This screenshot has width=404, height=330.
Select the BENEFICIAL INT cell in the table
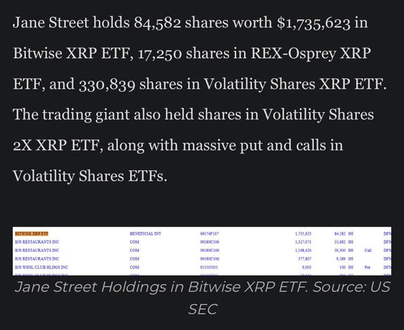point(145,234)
